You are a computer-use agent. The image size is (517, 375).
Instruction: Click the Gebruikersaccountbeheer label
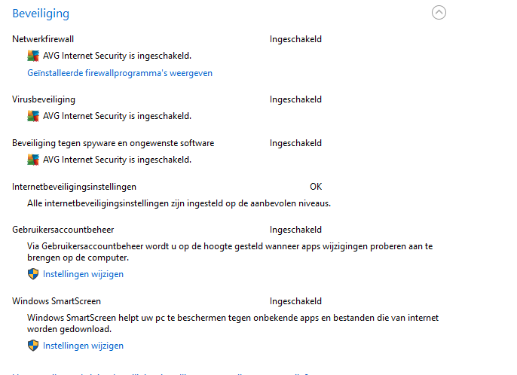(x=63, y=230)
